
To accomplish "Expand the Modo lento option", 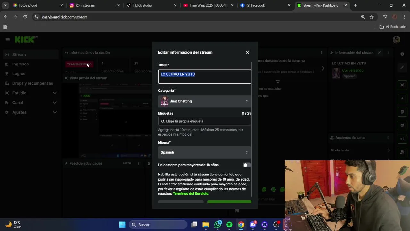I will point(361,150).
